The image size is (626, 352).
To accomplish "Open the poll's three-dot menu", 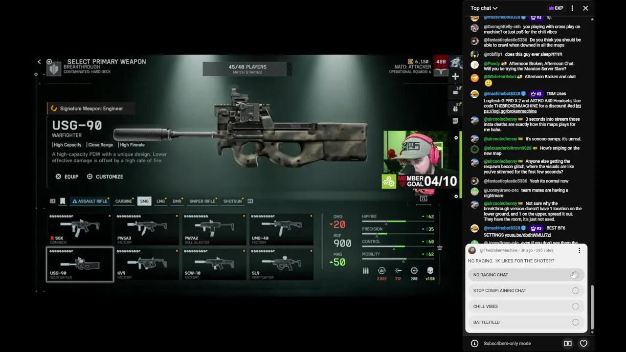I will pos(579,250).
